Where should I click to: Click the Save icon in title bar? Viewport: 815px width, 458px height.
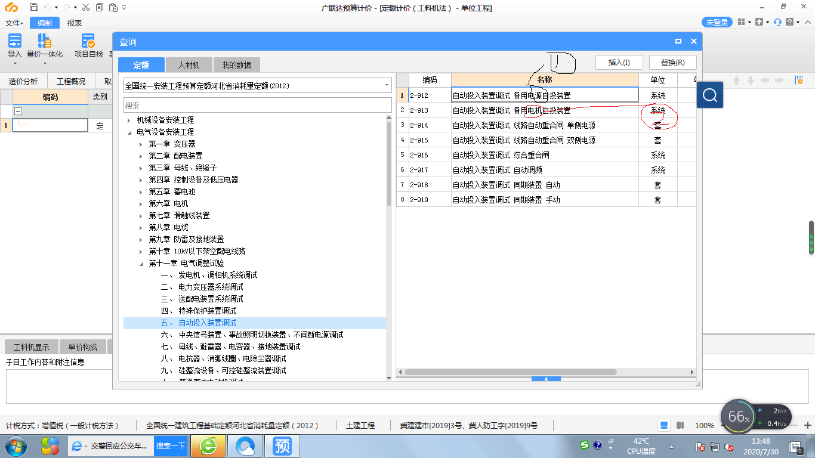(x=34, y=8)
